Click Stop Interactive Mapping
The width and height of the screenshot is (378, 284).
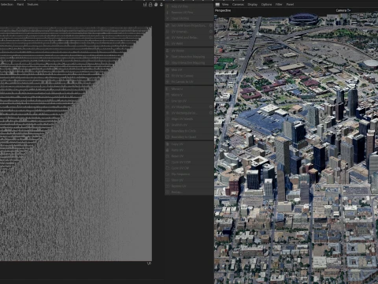coord(189,62)
